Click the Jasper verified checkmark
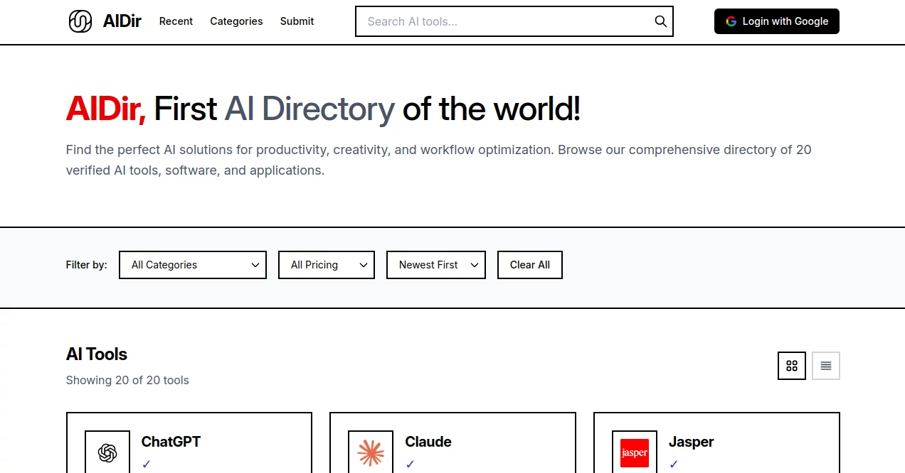 (674, 464)
